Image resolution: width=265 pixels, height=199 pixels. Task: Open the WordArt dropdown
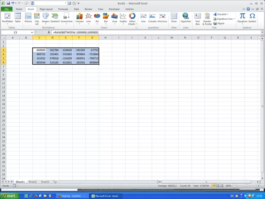[x=223, y=14]
